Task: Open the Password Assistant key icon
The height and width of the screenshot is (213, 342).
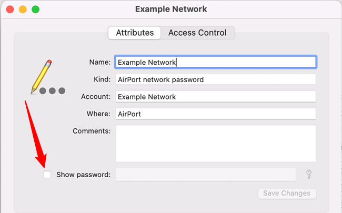Action: pos(309,175)
